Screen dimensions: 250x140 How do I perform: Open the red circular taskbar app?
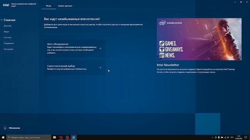[67, 137]
